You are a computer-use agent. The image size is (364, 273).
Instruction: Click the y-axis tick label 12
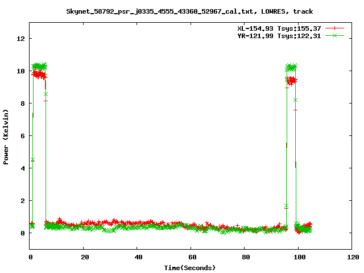(x=20, y=39)
